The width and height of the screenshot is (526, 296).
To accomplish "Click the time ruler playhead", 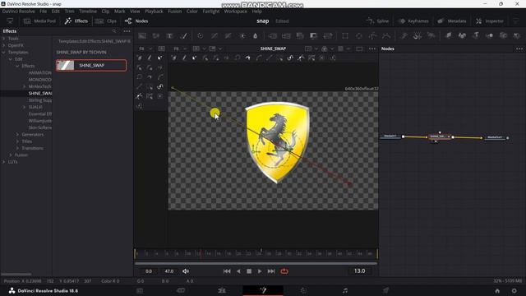I will pyautogui.click(x=201, y=254).
